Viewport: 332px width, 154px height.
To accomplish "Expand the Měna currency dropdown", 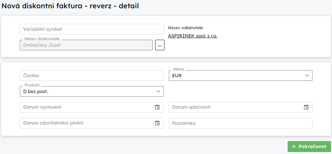I will [241, 76].
